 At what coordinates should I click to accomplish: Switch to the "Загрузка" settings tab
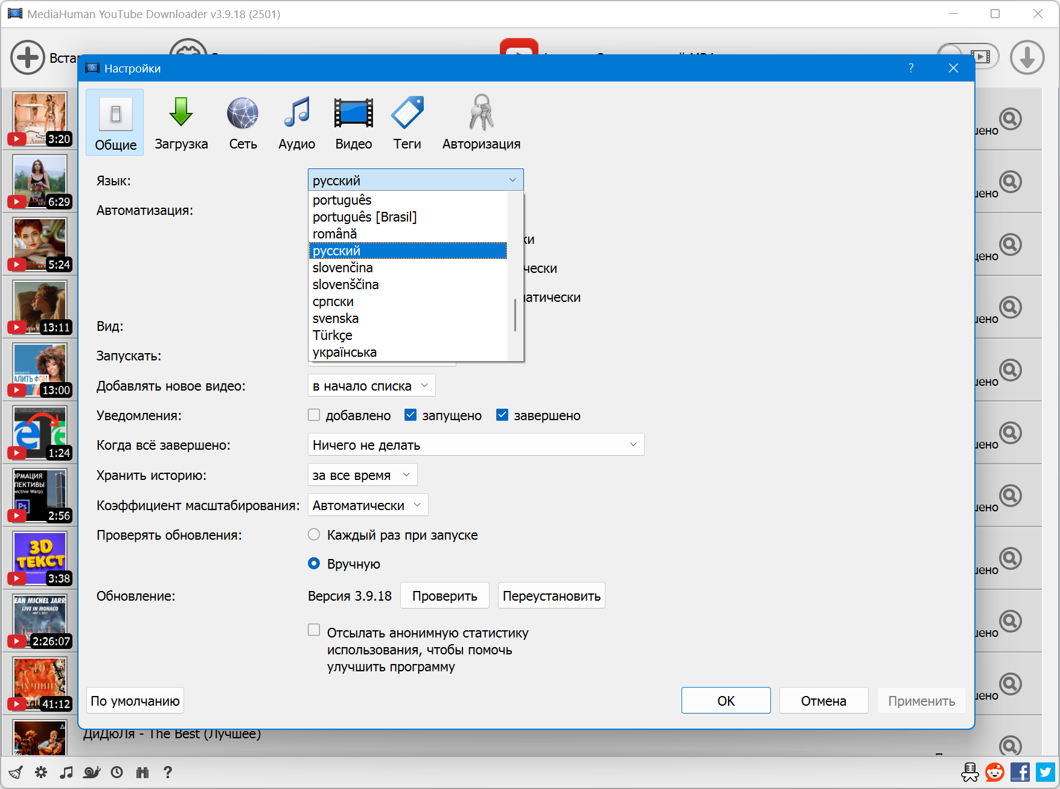point(181,123)
